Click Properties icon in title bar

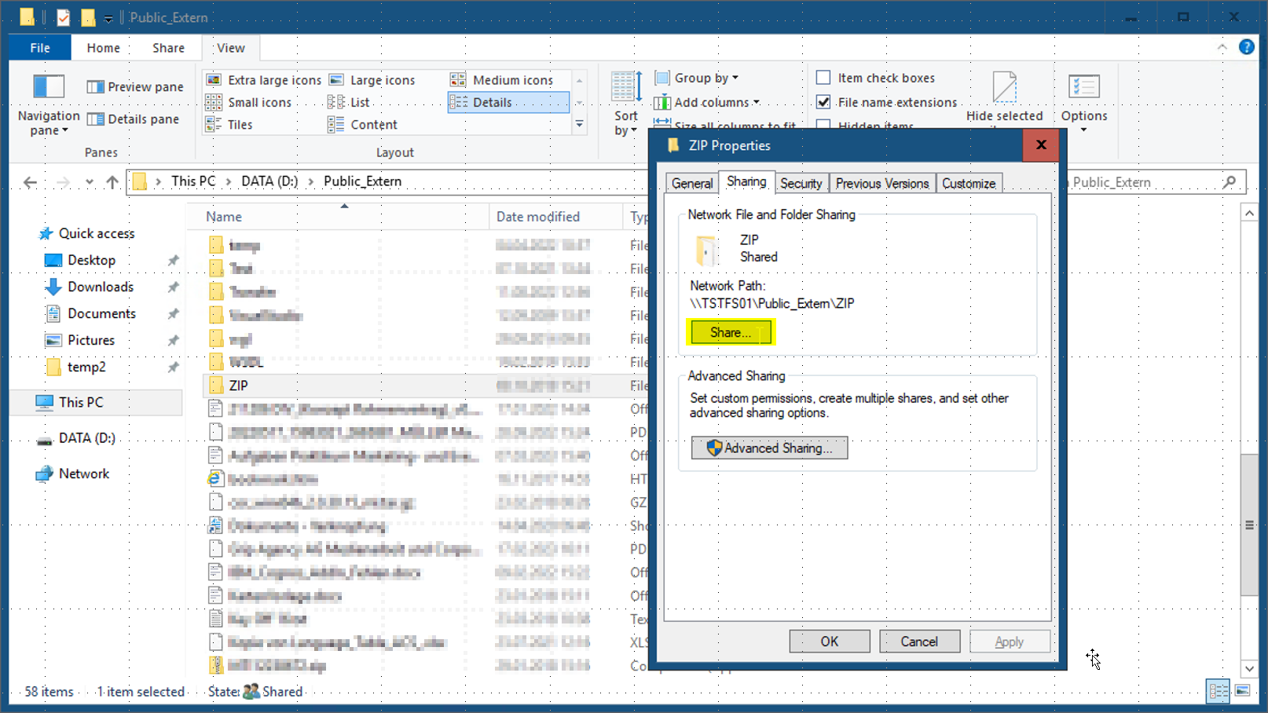(x=64, y=17)
